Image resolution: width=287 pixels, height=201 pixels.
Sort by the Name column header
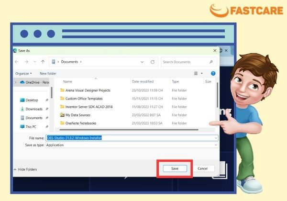pos(67,82)
